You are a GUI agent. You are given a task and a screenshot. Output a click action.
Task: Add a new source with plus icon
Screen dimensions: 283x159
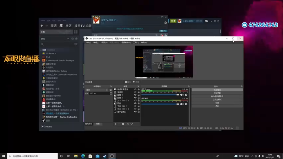click(x=116, y=124)
